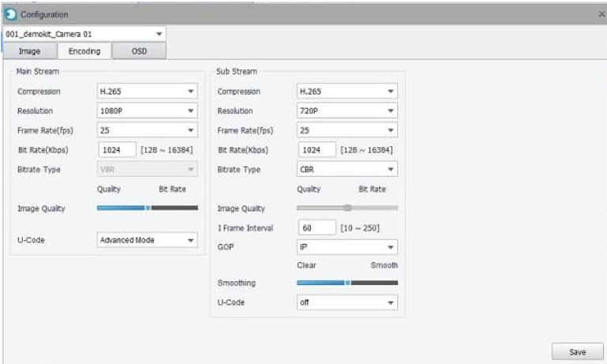Open Sub Stream Bitrate Type CBR dropdown
607x364 pixels.
click(347, 169)
